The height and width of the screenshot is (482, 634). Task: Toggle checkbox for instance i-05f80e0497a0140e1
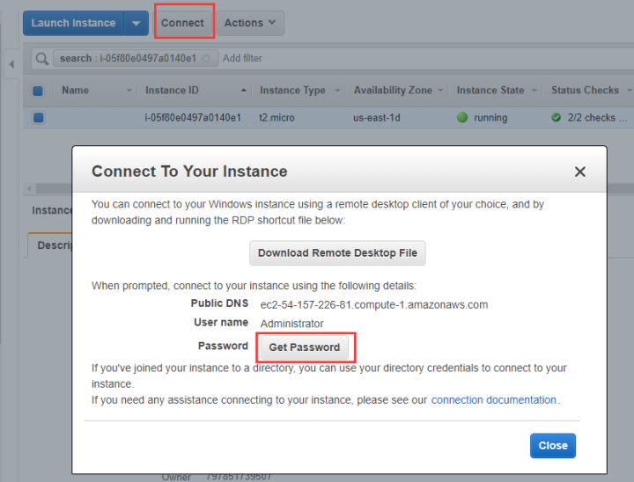click(38, 118)
